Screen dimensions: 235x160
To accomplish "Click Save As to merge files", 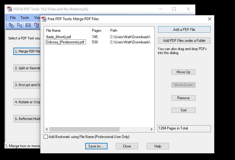I will (96, 146).
